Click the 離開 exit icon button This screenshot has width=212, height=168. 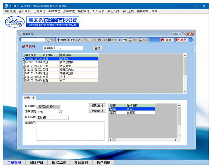(x=181, y=40)
